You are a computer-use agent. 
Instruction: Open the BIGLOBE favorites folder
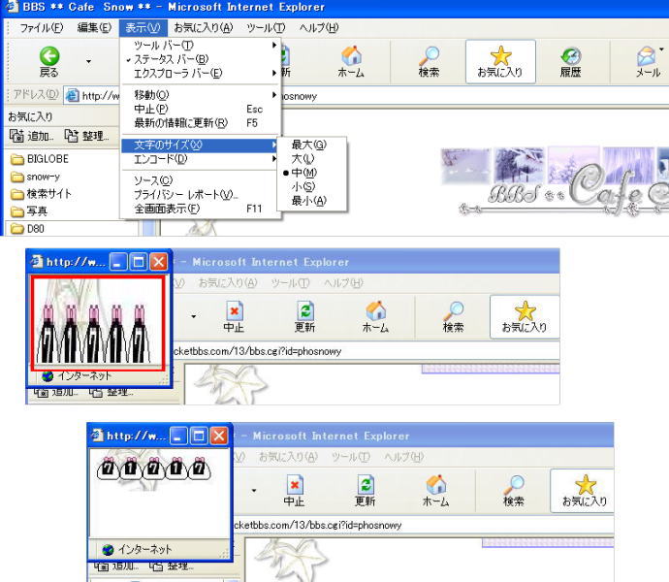pos(47,159)
